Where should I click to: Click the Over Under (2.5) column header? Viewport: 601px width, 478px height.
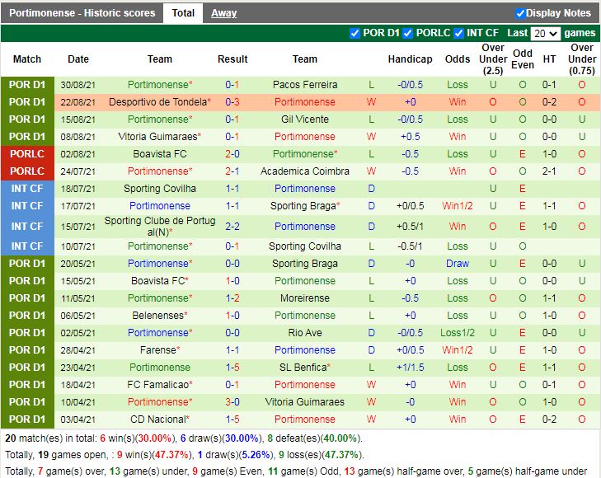tap(493, 59)
